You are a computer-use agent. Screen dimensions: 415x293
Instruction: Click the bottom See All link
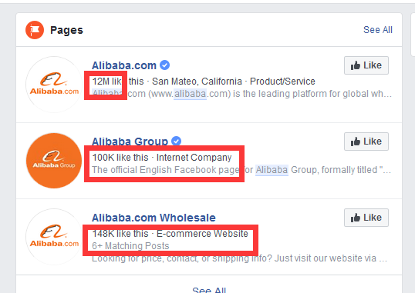[x=209, y=290]
